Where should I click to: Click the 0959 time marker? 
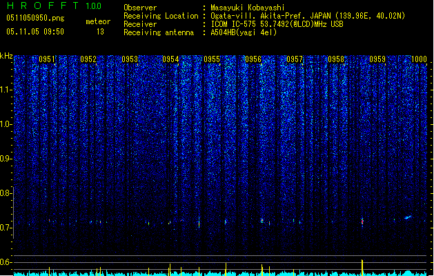pyautogui.click(x=377, y=59)
